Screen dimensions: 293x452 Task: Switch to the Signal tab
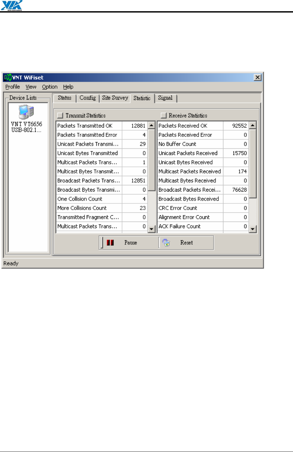[x=165, y=98]
